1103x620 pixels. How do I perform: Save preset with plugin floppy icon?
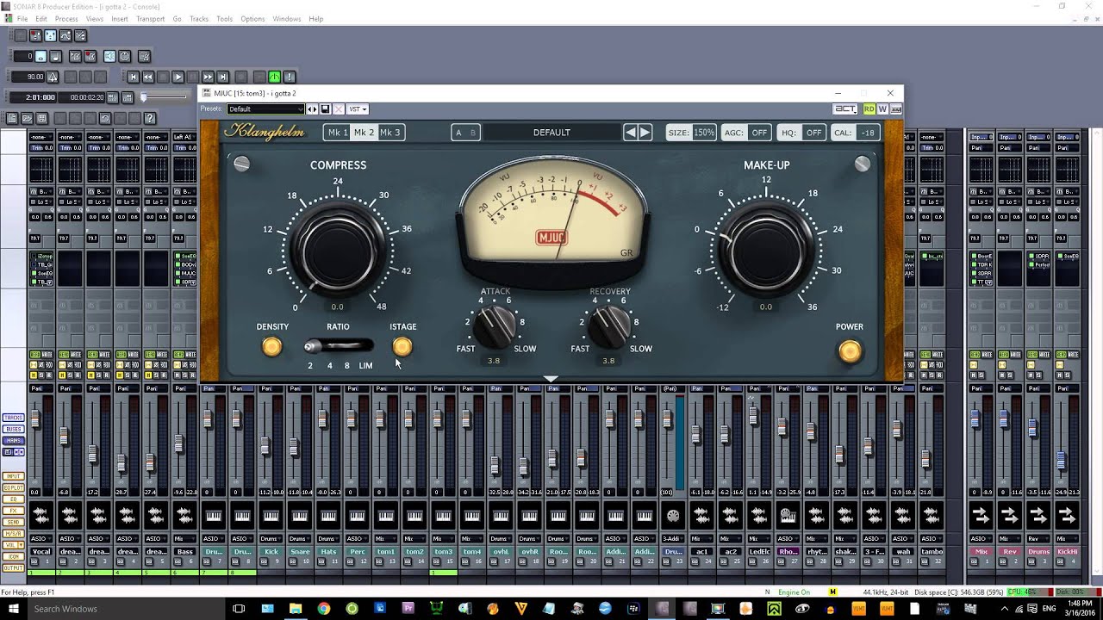(x=326, y=109)
